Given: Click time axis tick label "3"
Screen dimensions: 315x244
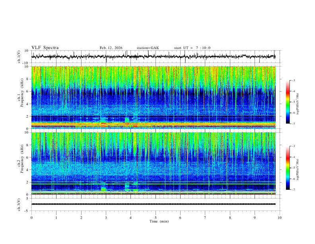Looking at the screenshot, I should pyautogui.click(x=106, y=218).
